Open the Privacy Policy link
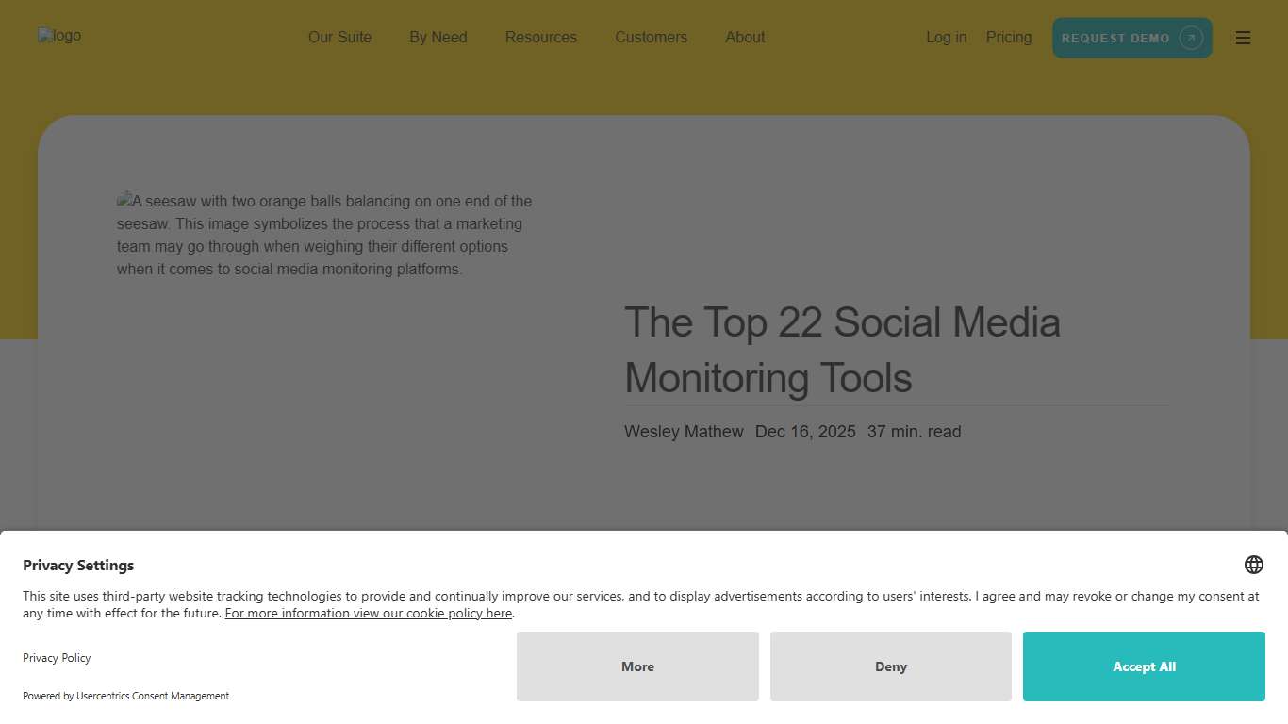 57,658
